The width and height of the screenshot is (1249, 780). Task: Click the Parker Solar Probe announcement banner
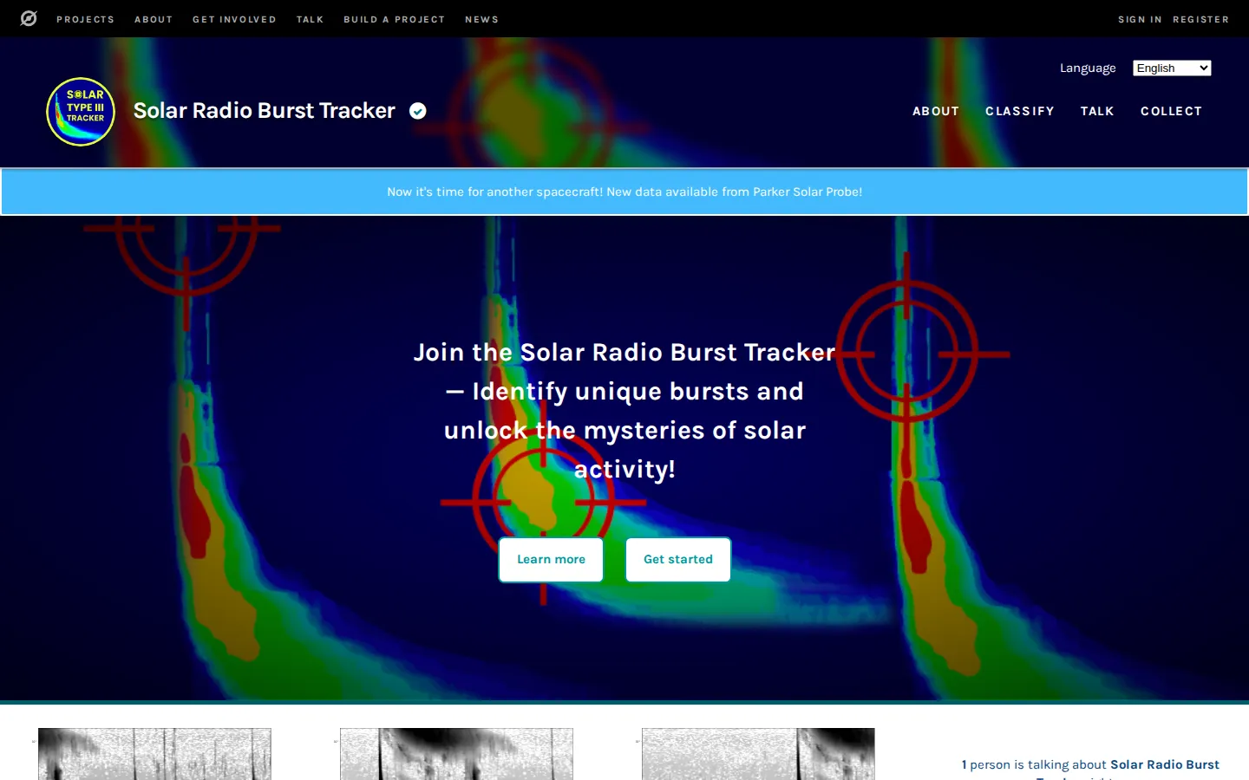(x=624, y=192)
